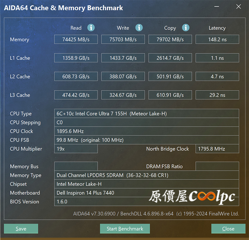Minimize the AIDA64 benchmark window
The height and width of the screenshot is (240, 249).
click(x=217, y=7)
